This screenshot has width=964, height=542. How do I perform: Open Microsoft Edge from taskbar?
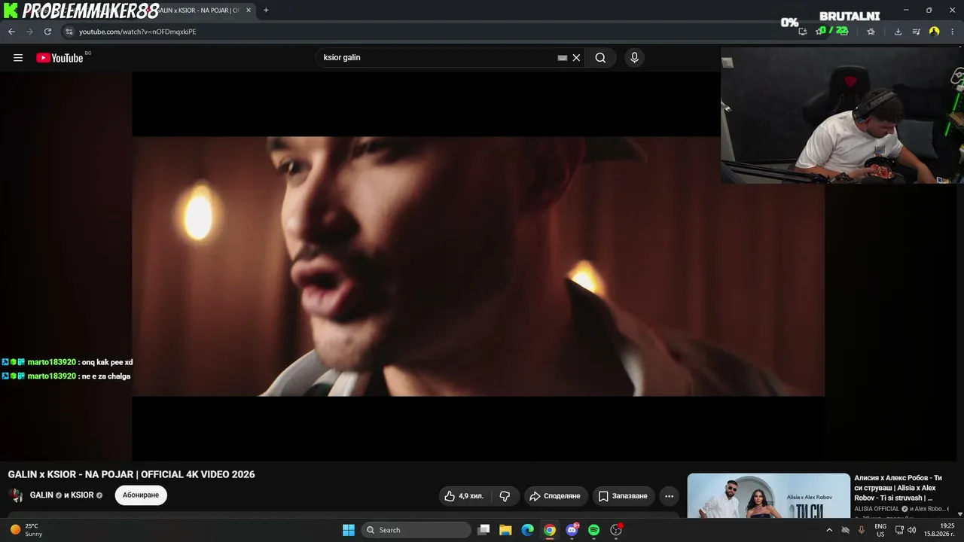pyautogui.click(x=528, y=530)
